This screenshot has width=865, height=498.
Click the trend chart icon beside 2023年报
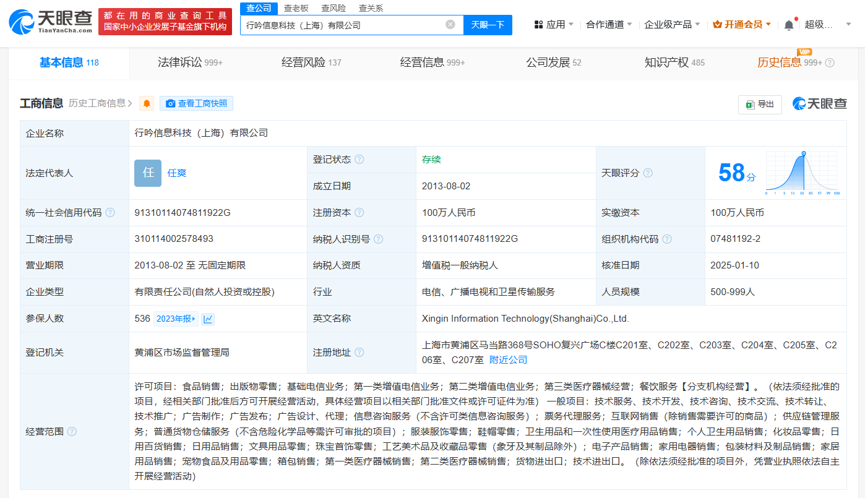click(x=208, y=319)
